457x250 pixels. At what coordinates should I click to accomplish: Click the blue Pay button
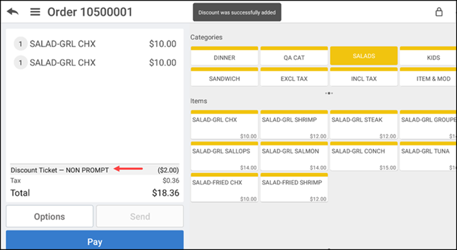[x=95, y=240]
